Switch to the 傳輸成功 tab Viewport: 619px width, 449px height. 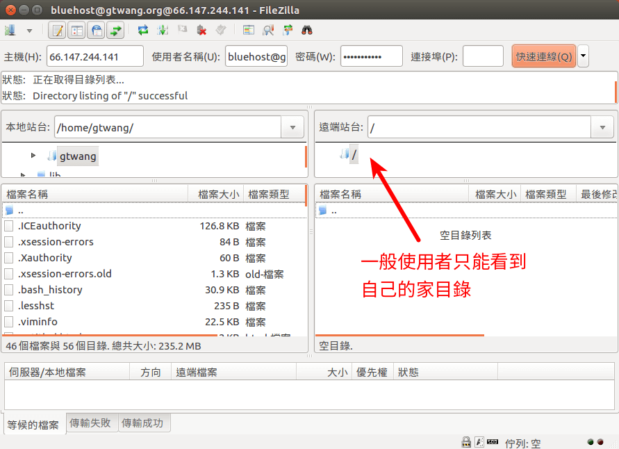pos(142,423)
